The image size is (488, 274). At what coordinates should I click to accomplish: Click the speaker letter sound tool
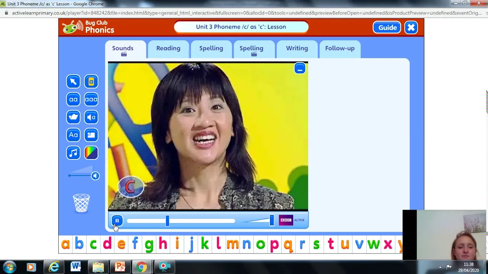point(91,117)
